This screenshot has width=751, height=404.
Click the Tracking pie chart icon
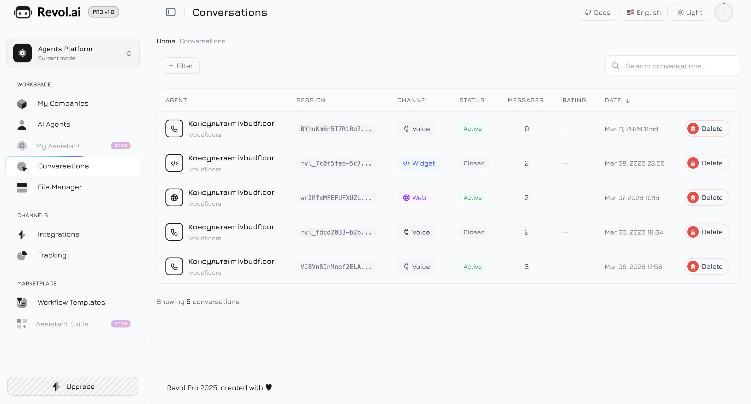click(x=22, y=255)
